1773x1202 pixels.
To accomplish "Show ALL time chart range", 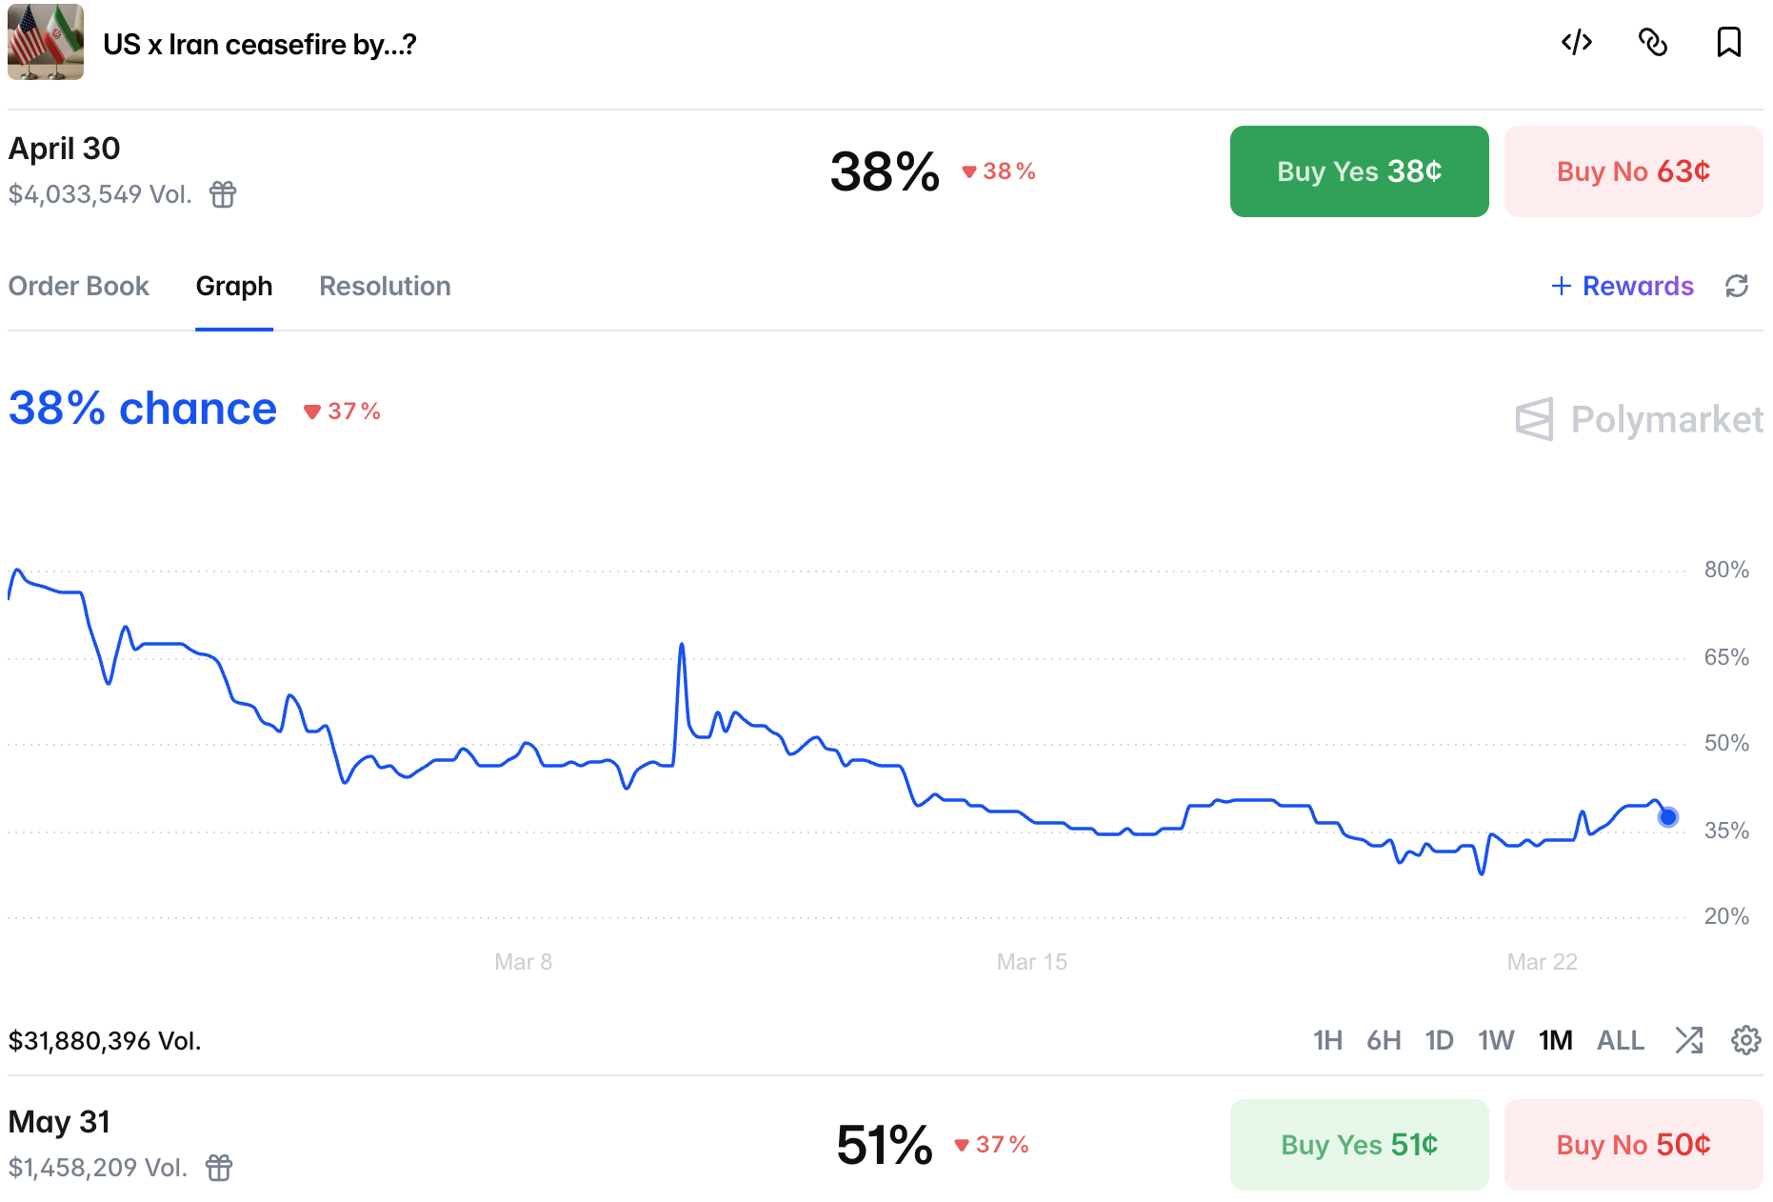I will (x=1621, y=1040).
